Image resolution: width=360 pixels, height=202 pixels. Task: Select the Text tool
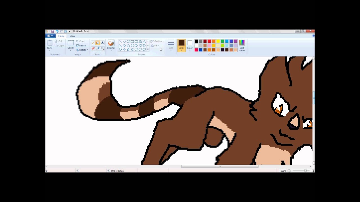click(x=102, y=43)
